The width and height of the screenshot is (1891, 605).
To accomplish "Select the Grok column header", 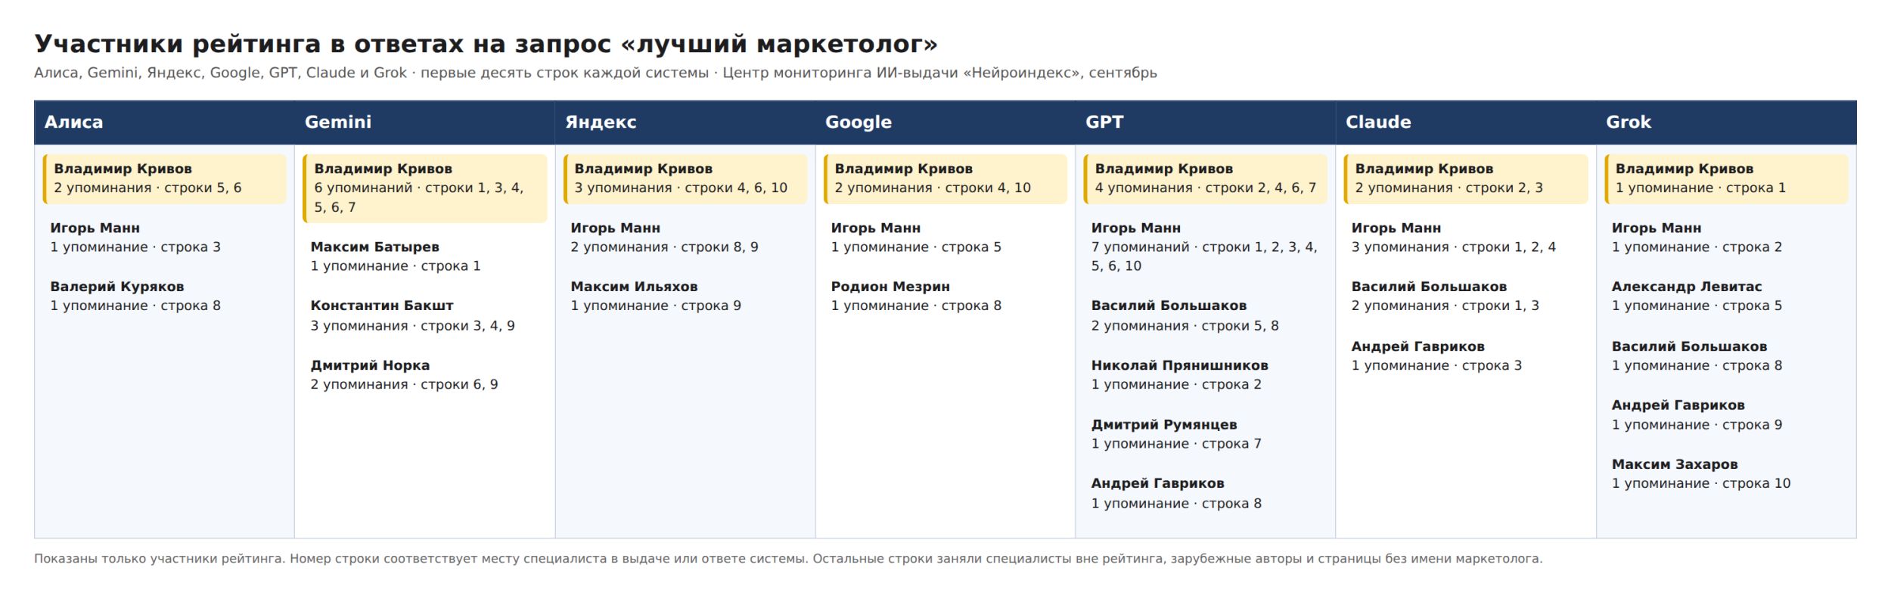I will (1726, 122).
